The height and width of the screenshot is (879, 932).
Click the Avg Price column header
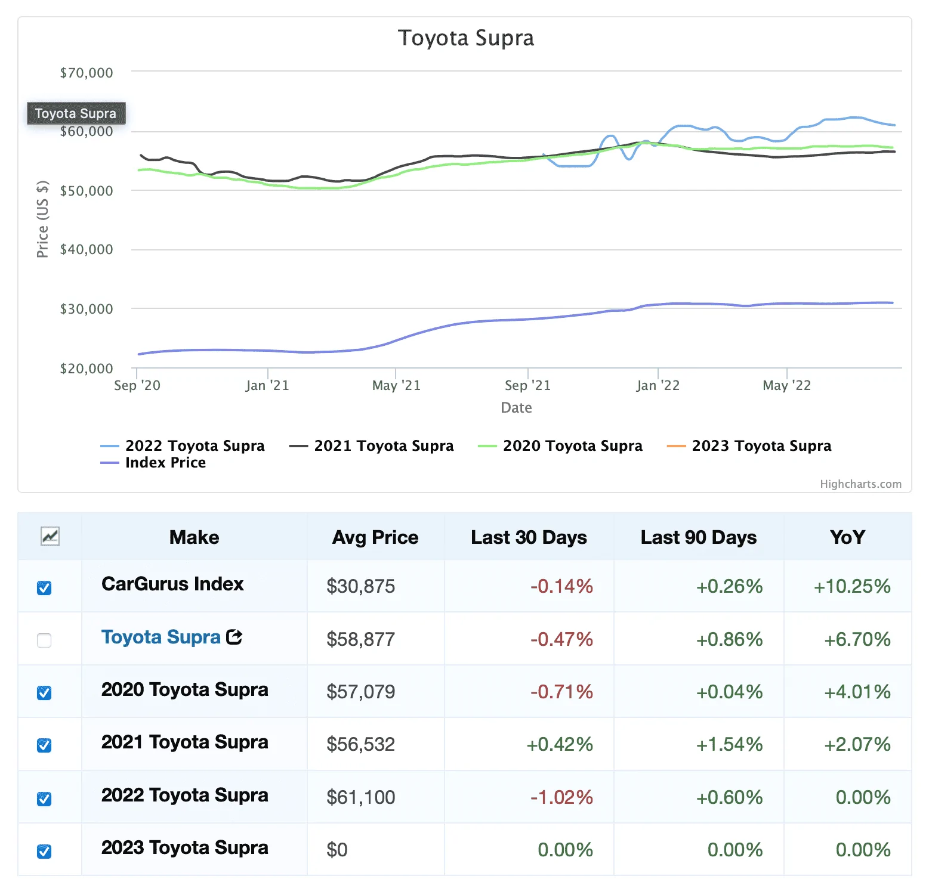coord(375,537)
